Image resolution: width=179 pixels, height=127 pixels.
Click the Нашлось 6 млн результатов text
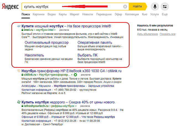pyautogui.click(x=155, y=26)
